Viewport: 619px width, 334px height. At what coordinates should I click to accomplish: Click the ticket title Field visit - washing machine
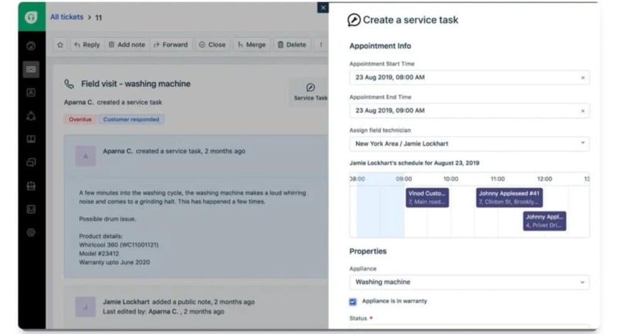(136, 84)
